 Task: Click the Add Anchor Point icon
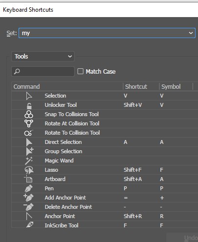pyautogui.click(x=28, y=198)
